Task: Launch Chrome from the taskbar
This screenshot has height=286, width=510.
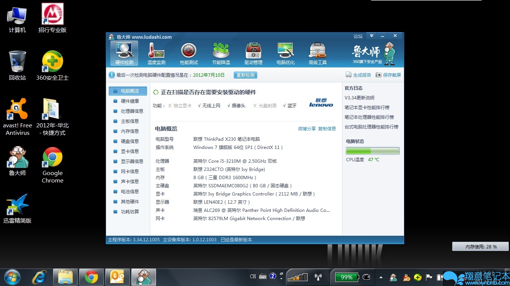Action: [91, 277]
